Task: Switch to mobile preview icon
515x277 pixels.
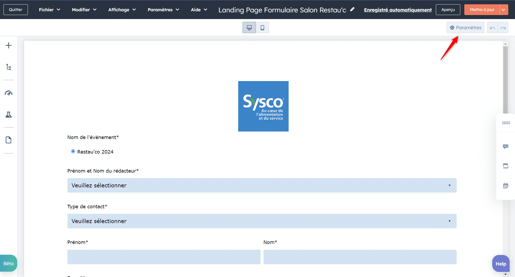Action: click(262, 27)
